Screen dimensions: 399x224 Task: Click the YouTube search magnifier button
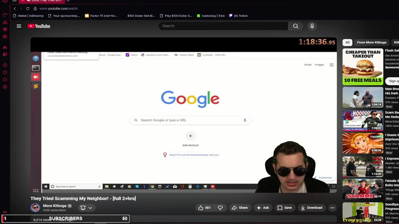pyautogui.click(x=296, y=26)
